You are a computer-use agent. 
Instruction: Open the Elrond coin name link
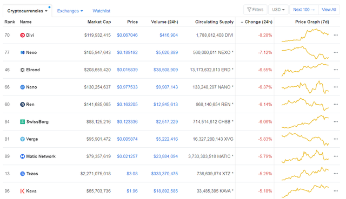click(33, 70)
